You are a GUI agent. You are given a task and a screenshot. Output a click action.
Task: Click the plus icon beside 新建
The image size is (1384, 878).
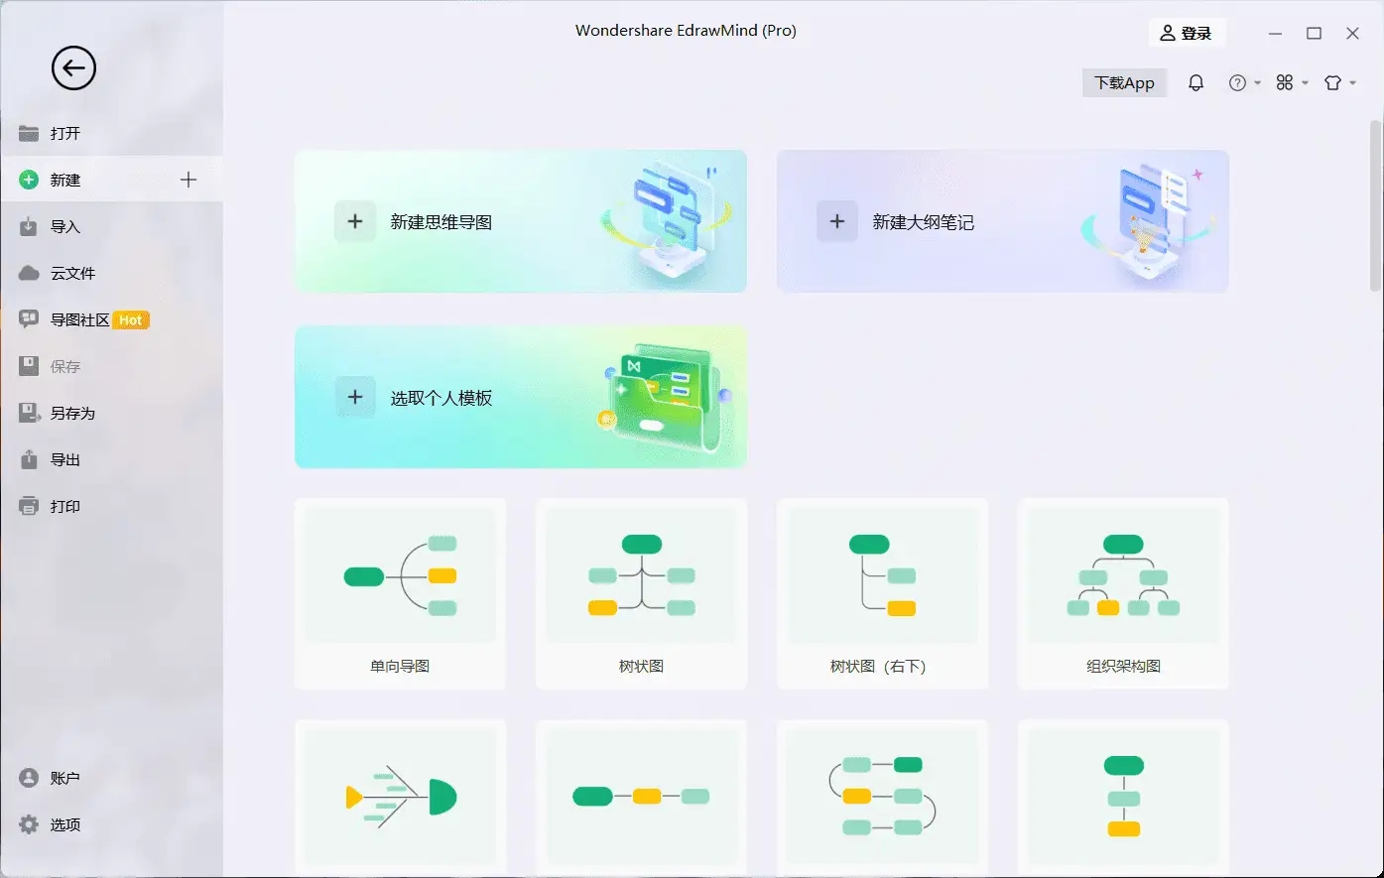point(189,180)
